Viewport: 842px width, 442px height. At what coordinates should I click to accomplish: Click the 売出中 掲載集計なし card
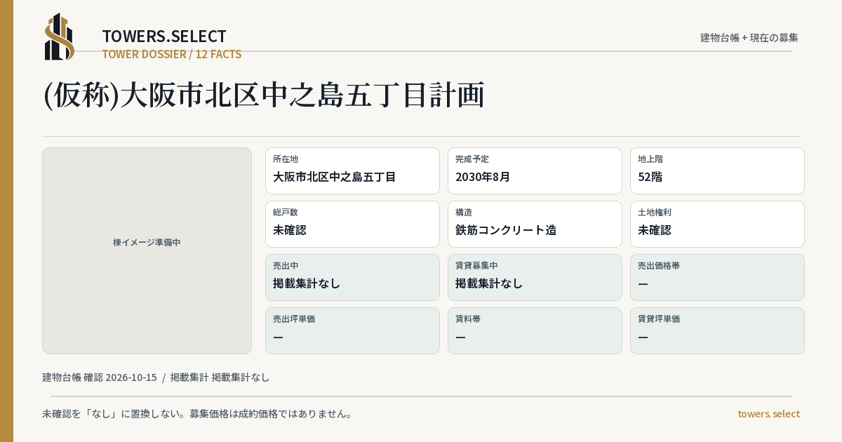pyautogui.click(x=352, y=277)
